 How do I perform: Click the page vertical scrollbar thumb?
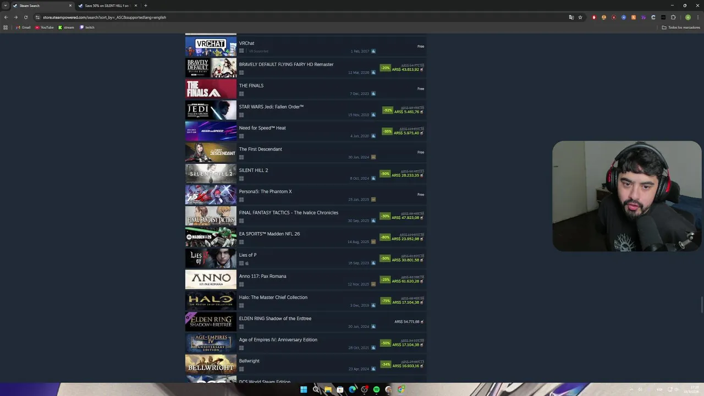tap(702, 304)
